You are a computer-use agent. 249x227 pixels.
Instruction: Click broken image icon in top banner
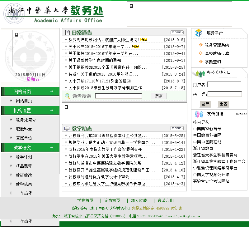click(x=131, y=6)
